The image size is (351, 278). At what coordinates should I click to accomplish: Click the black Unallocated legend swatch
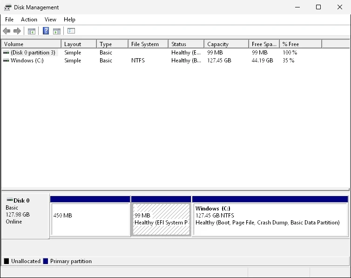tap(7, 261)
